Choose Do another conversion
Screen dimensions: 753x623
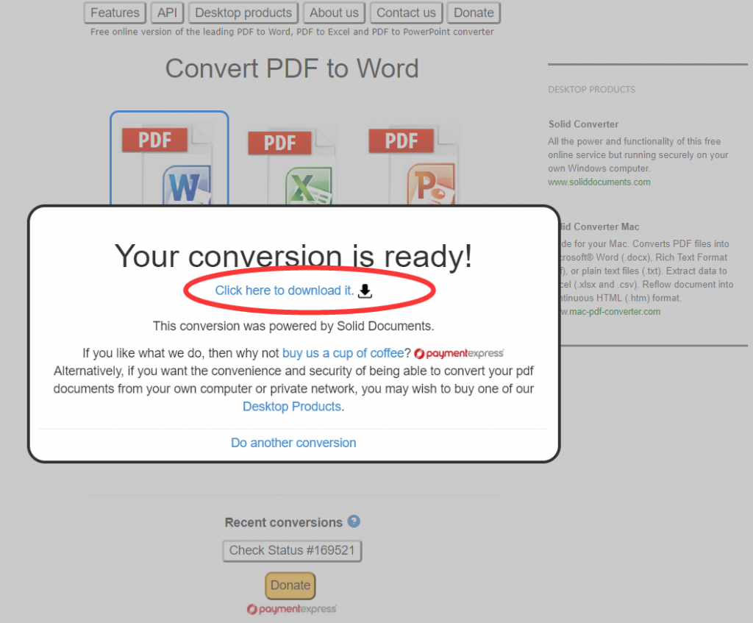[x=293, y=443]
